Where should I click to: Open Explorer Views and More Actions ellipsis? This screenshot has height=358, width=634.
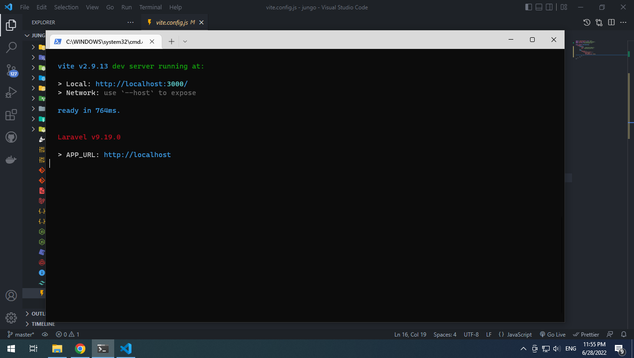(x=130, y=22)
